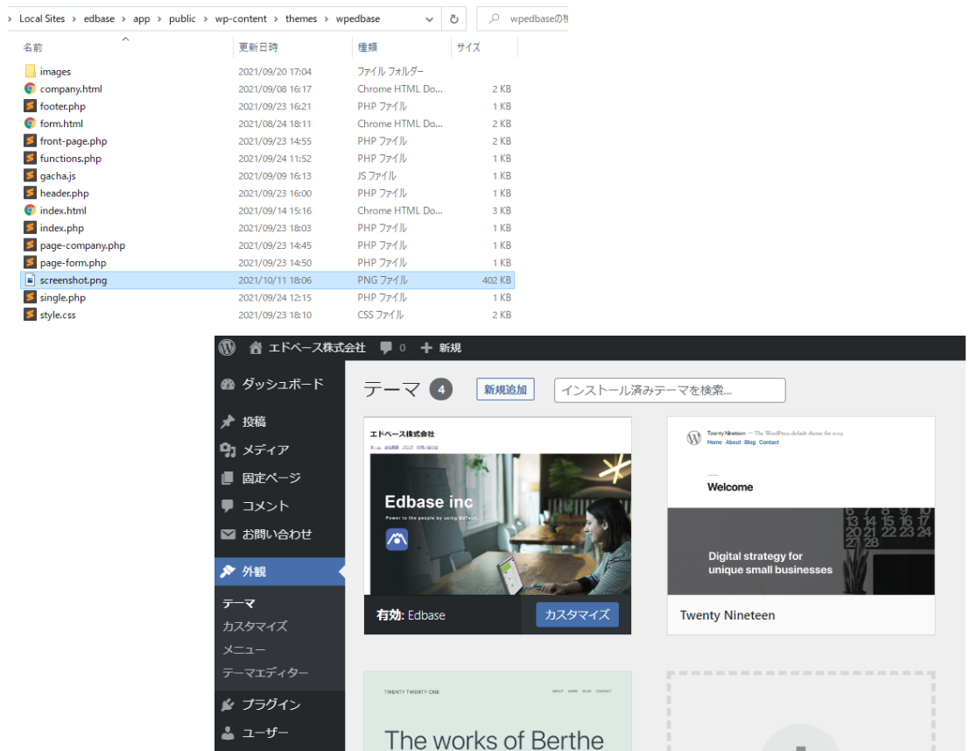Open the テーマエディター submenu item
The width and height of the screenshot is (970, 751).
[x=264, y=672]
